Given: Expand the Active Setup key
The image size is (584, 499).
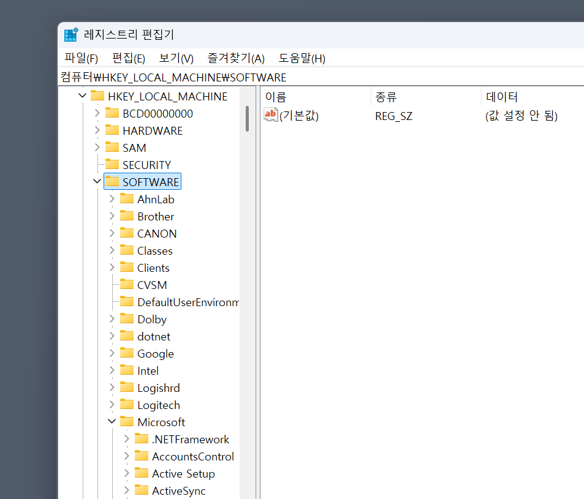Looking at the screenshot, I should [x=127, y=473].
